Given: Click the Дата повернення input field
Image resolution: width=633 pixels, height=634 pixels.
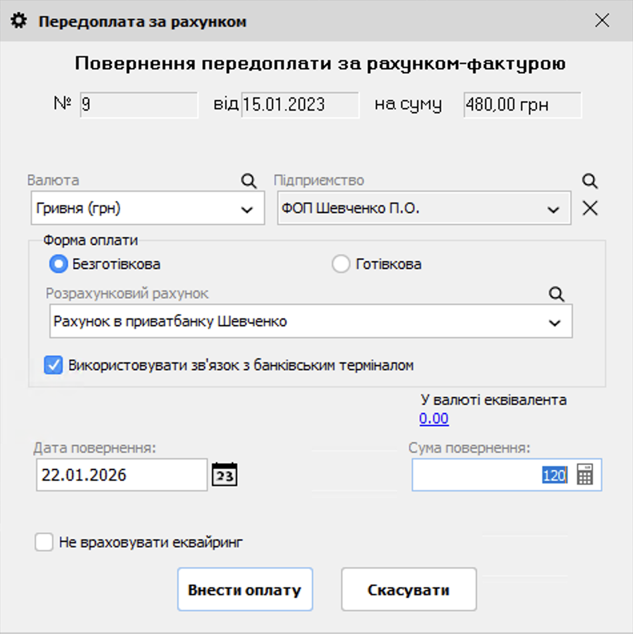Looking at the screenshot, I should [x=120, y=474].
